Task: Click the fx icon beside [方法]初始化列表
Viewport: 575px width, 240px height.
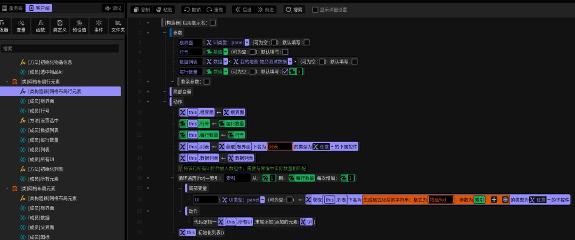Action: coord(23,169)
